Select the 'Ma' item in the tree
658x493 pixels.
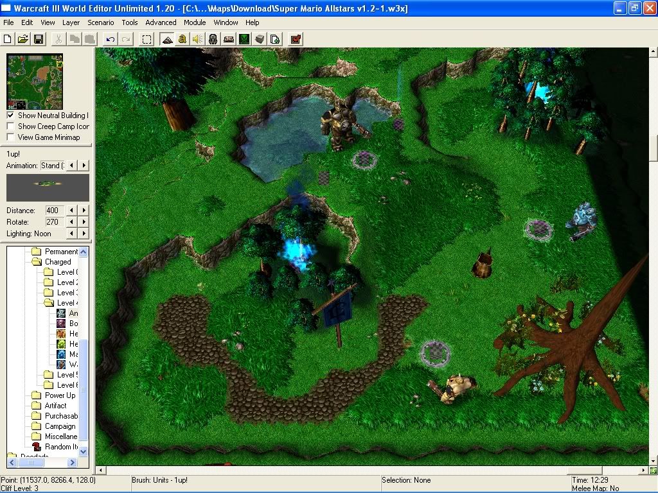coord(67,354)
